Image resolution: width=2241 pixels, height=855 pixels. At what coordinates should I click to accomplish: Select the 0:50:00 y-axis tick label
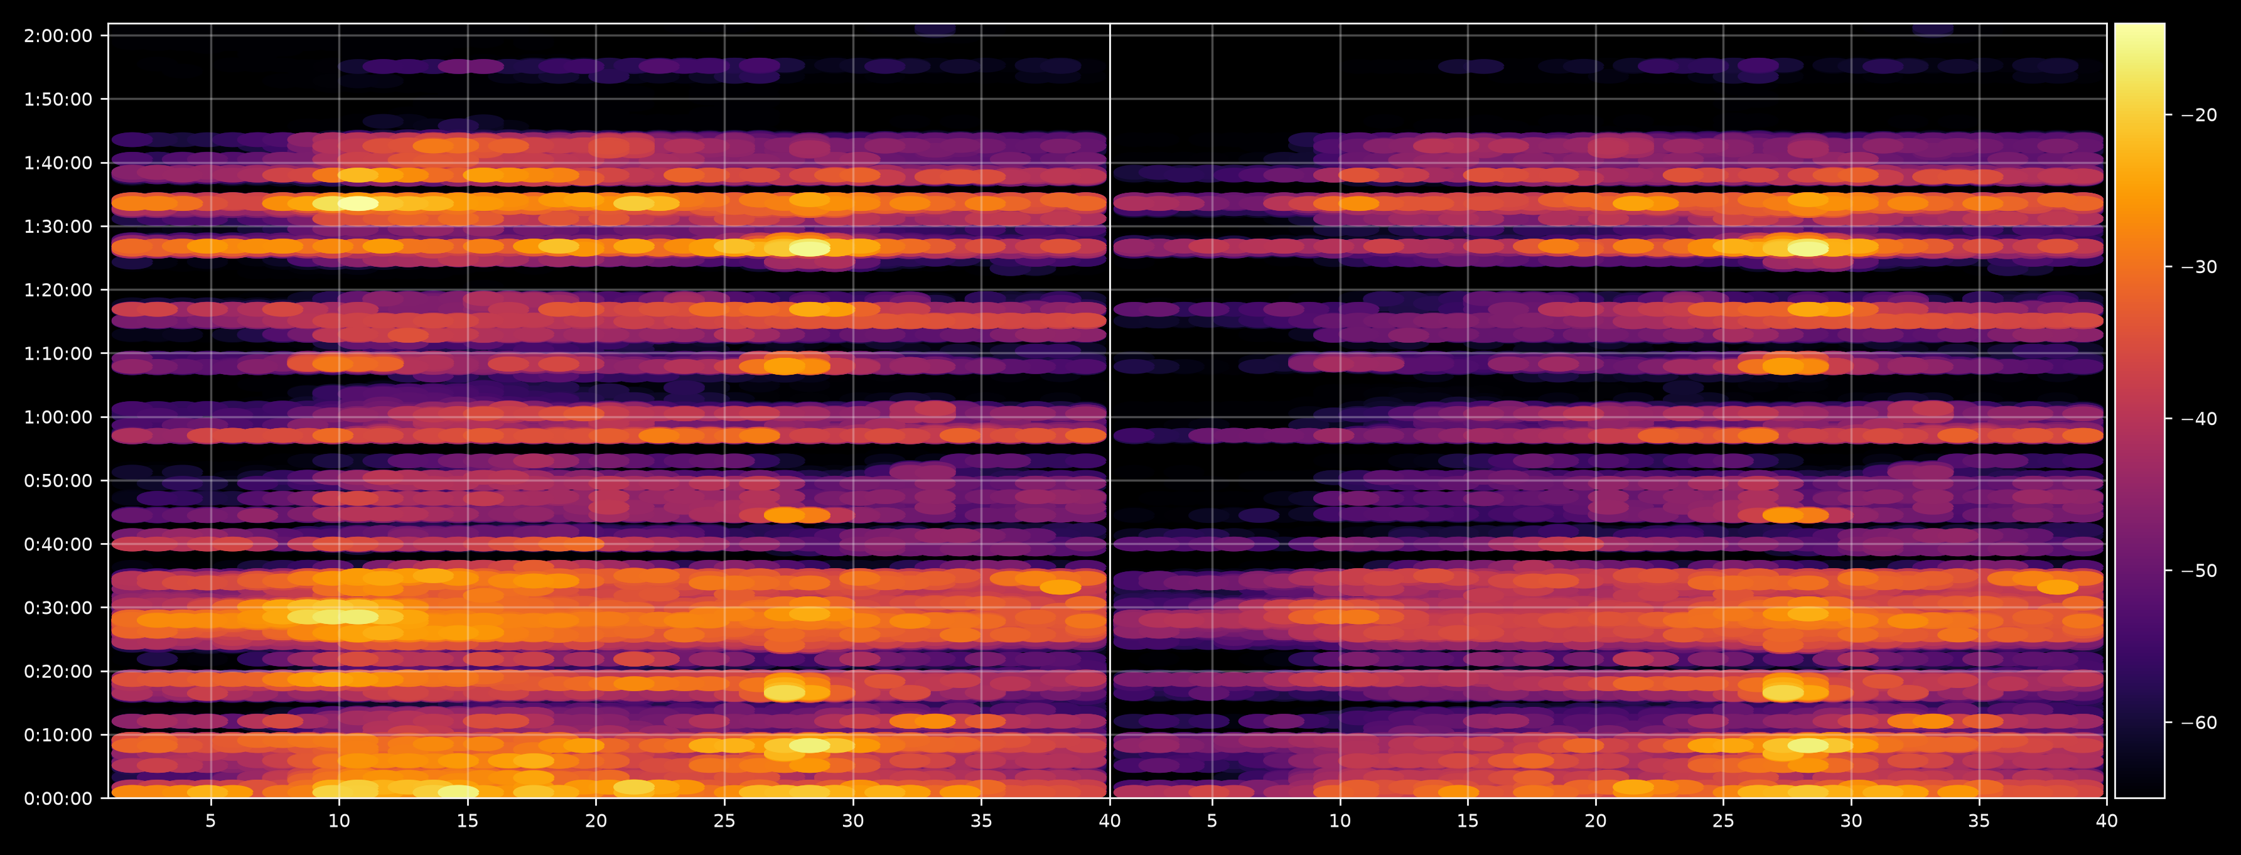point(58,480)
